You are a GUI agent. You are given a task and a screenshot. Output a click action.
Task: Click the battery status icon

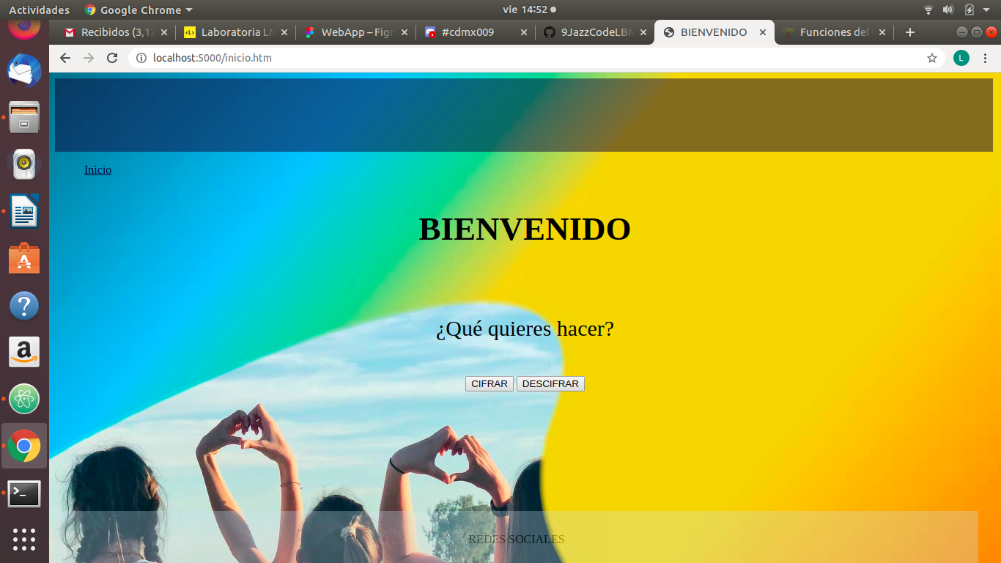coord(969,10)
